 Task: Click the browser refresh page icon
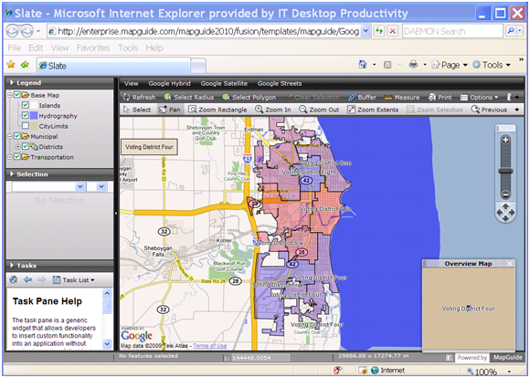click(379, 31)
